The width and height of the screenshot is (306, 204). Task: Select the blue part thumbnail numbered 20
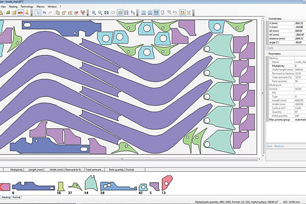point(118,186)
